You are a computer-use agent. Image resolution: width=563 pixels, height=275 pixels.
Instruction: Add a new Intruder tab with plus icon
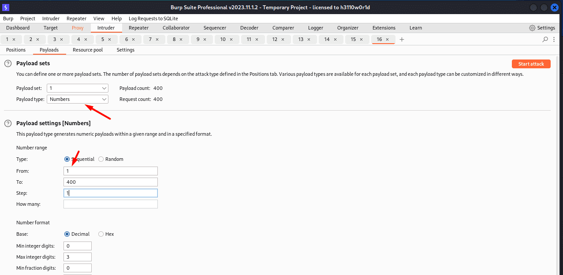click(402, 40)
